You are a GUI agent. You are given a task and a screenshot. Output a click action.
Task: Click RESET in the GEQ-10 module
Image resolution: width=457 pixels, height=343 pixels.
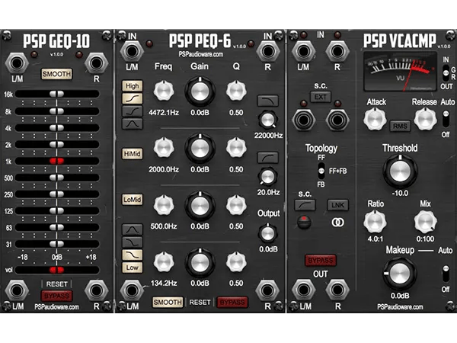pos(56,284)
